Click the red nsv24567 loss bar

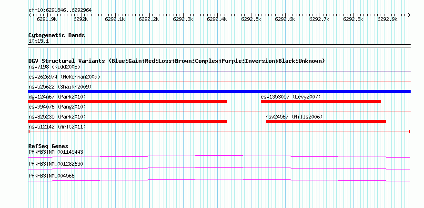[326, 121]
